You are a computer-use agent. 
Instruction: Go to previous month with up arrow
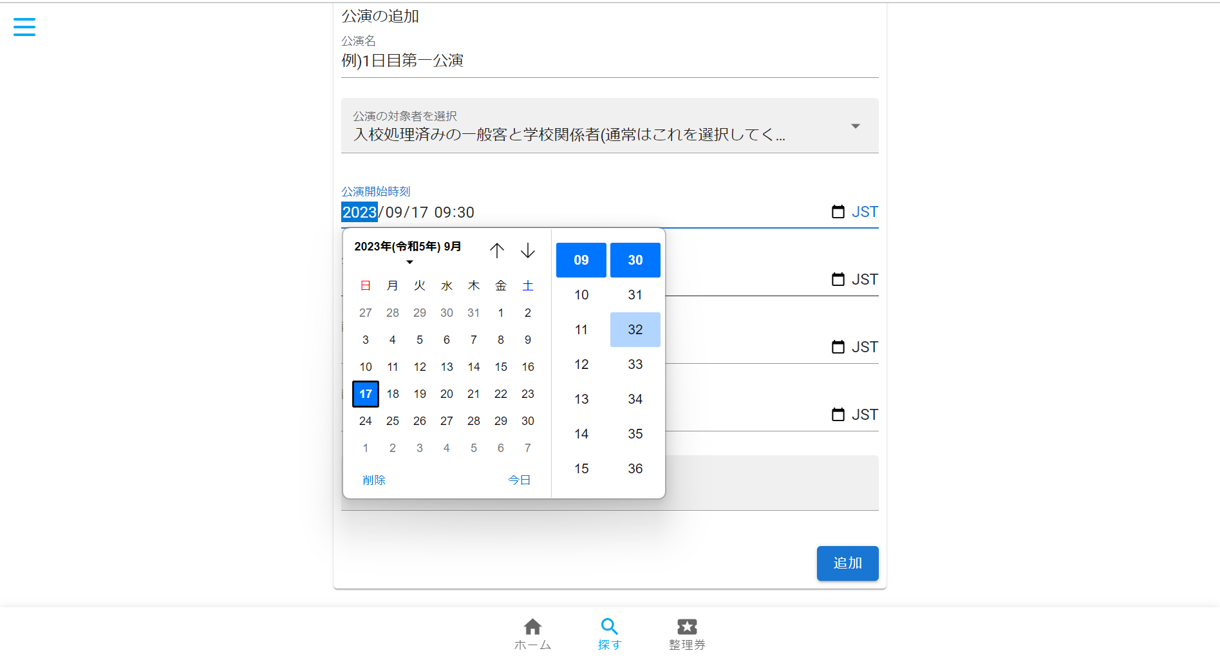coord(496,250)
